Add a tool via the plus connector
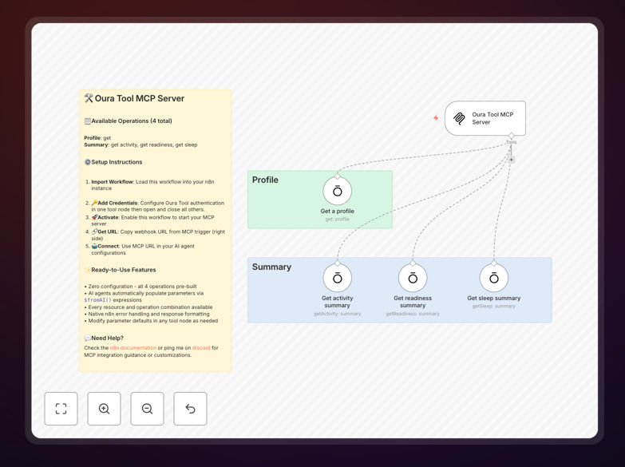 point(512,160)
